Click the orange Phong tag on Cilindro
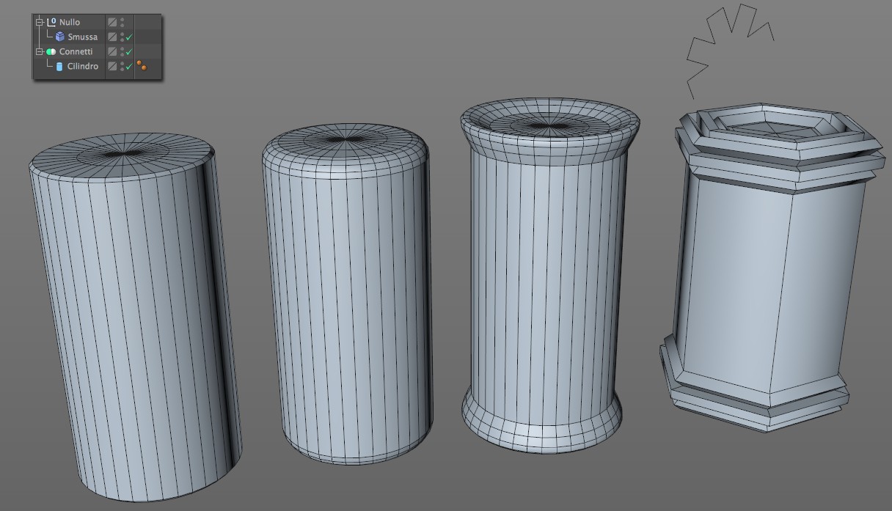Screen dimensions: 892x511 coord(142,67)
